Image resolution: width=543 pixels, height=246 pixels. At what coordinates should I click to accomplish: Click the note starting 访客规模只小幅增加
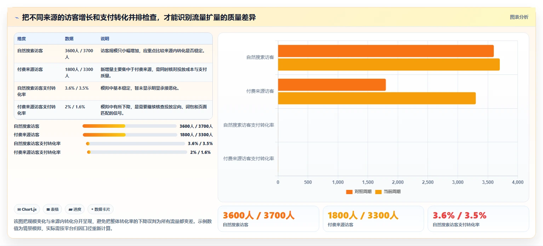point(153,51)
